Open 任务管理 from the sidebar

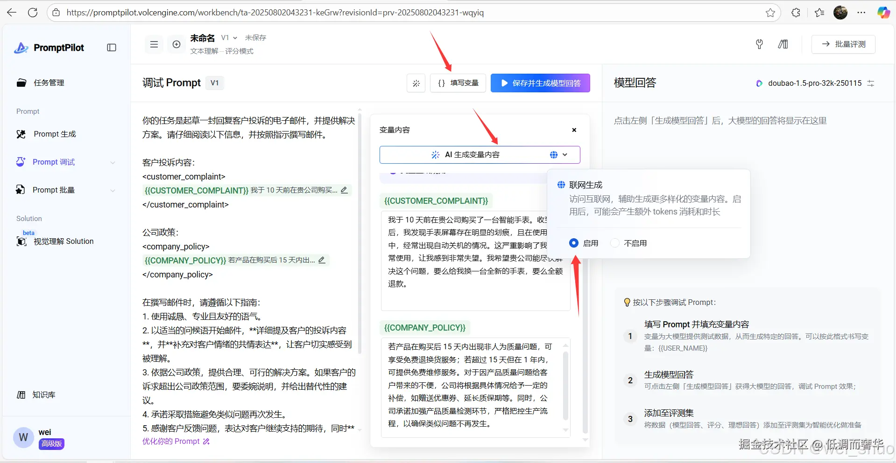pyautogui.click(x=48, y=83)
